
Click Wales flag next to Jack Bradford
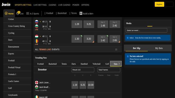coord(37,87)
